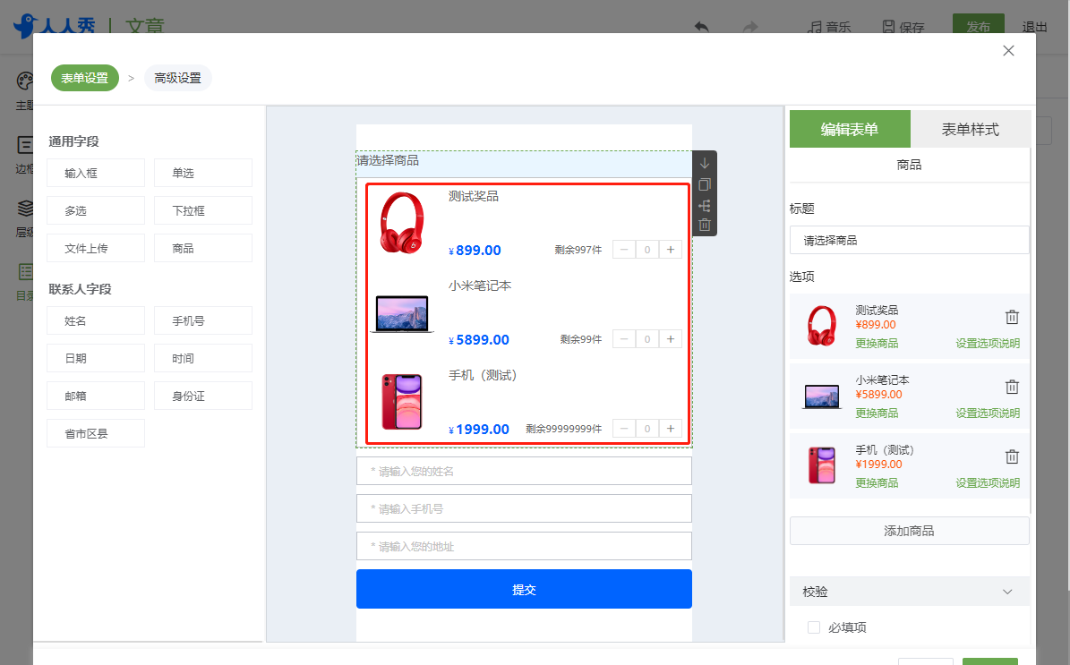The width and height of the screenshot is (1070, 665).
Task: Click 设置选项说明 for 测试奖品
Action: (x=988, y=343)
